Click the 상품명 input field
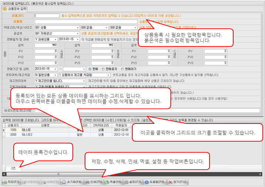 pyautogui.click(x=86, y=22)
